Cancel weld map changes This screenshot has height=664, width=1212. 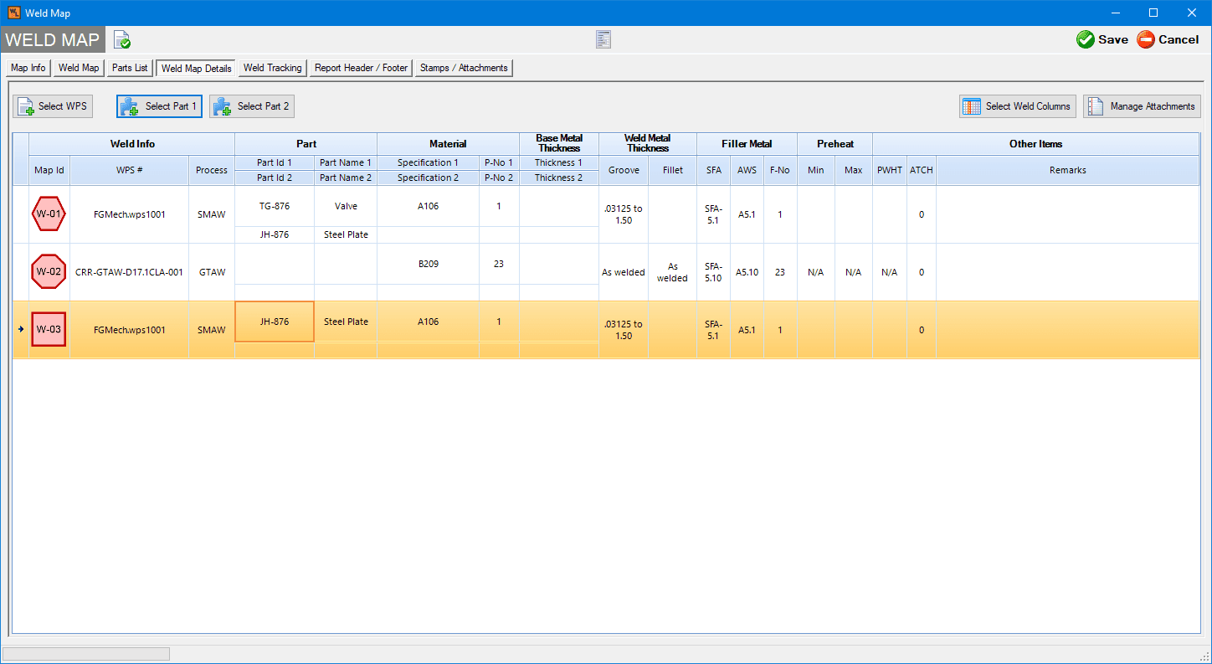coord(1168,39)
